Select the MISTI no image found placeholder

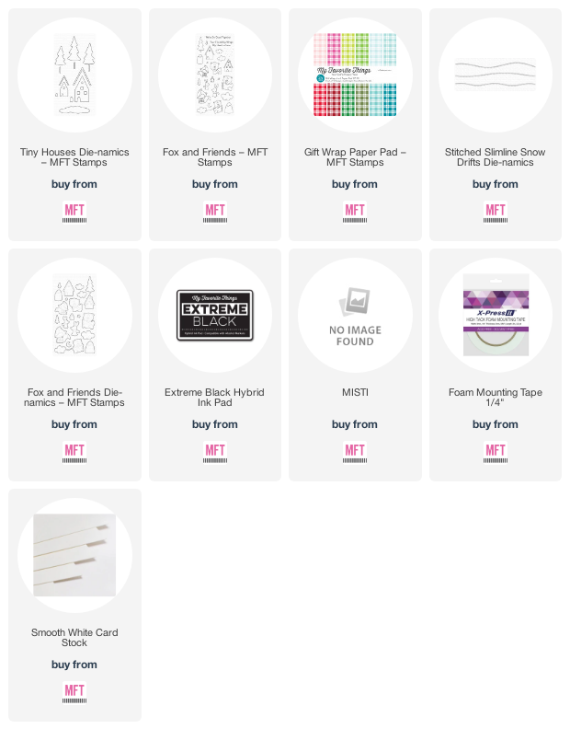(x=355, y=317)
